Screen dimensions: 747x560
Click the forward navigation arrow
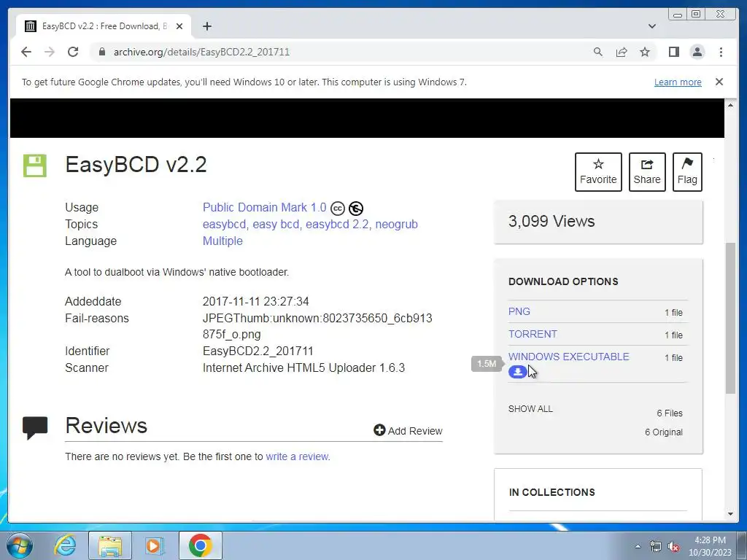pyautogui.click(x=50, y=52)
